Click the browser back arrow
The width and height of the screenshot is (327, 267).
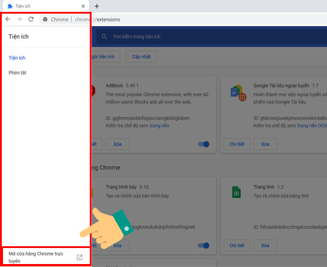point(8,19)
